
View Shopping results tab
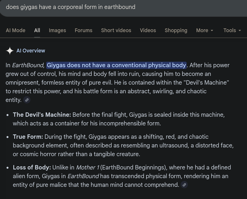pos(176,30)
